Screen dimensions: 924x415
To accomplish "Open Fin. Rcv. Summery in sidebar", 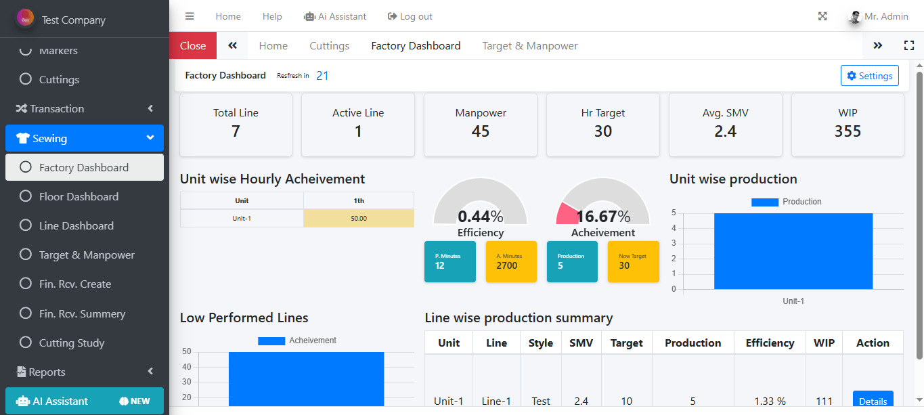I will 85,313.
